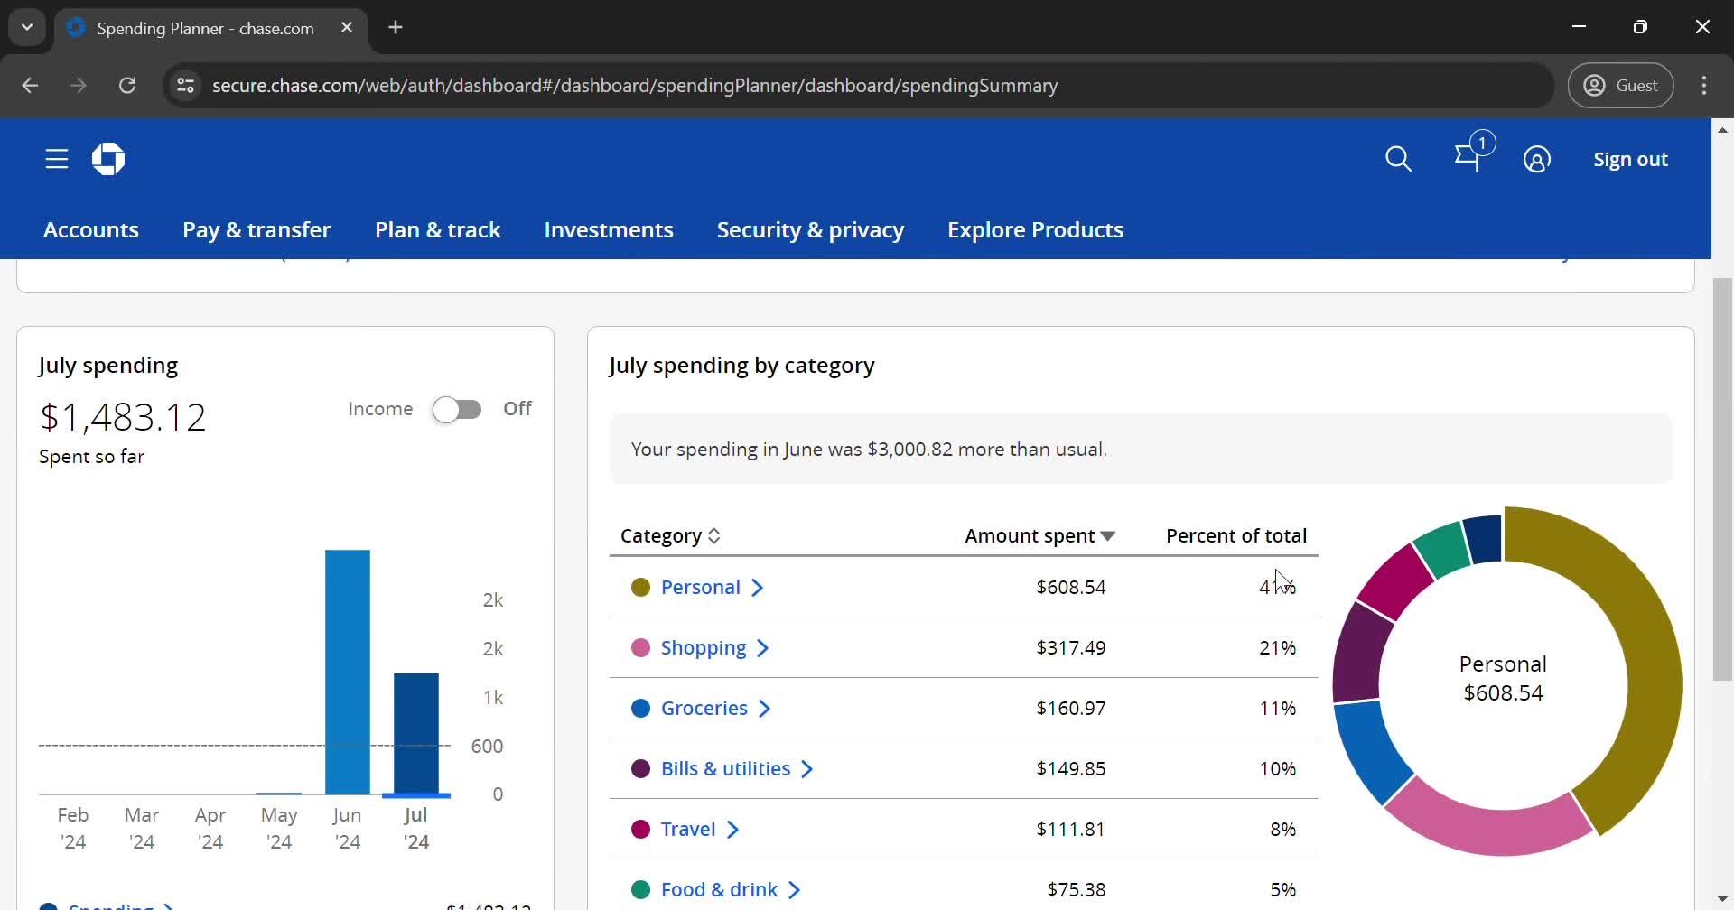This screenshot has width=1734, height=910.
Task: Open the browser tab list dropdown
Action: tap(26, 26)
